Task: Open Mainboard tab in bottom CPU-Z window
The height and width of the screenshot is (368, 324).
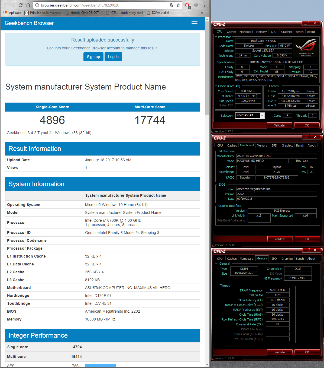Action: [247, 259]
